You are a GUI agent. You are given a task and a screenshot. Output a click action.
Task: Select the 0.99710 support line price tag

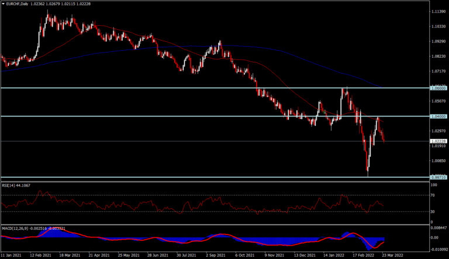click(438, 177)
